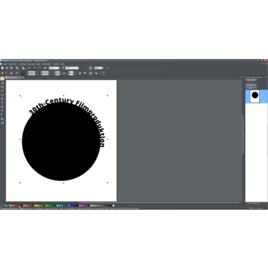Image resolution: width=268 pixels, height=268 pixels.
Task: Click the Print icon in the top toolbar
Action: tap(11, 68)
